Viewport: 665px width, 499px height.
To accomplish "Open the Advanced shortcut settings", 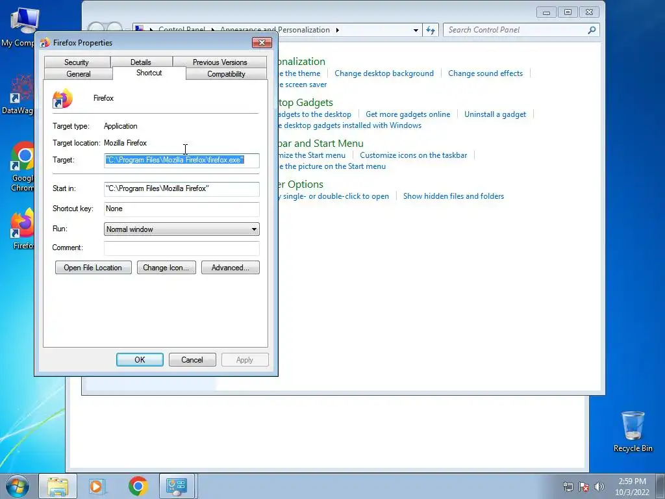I will click(x=231, y=268).
